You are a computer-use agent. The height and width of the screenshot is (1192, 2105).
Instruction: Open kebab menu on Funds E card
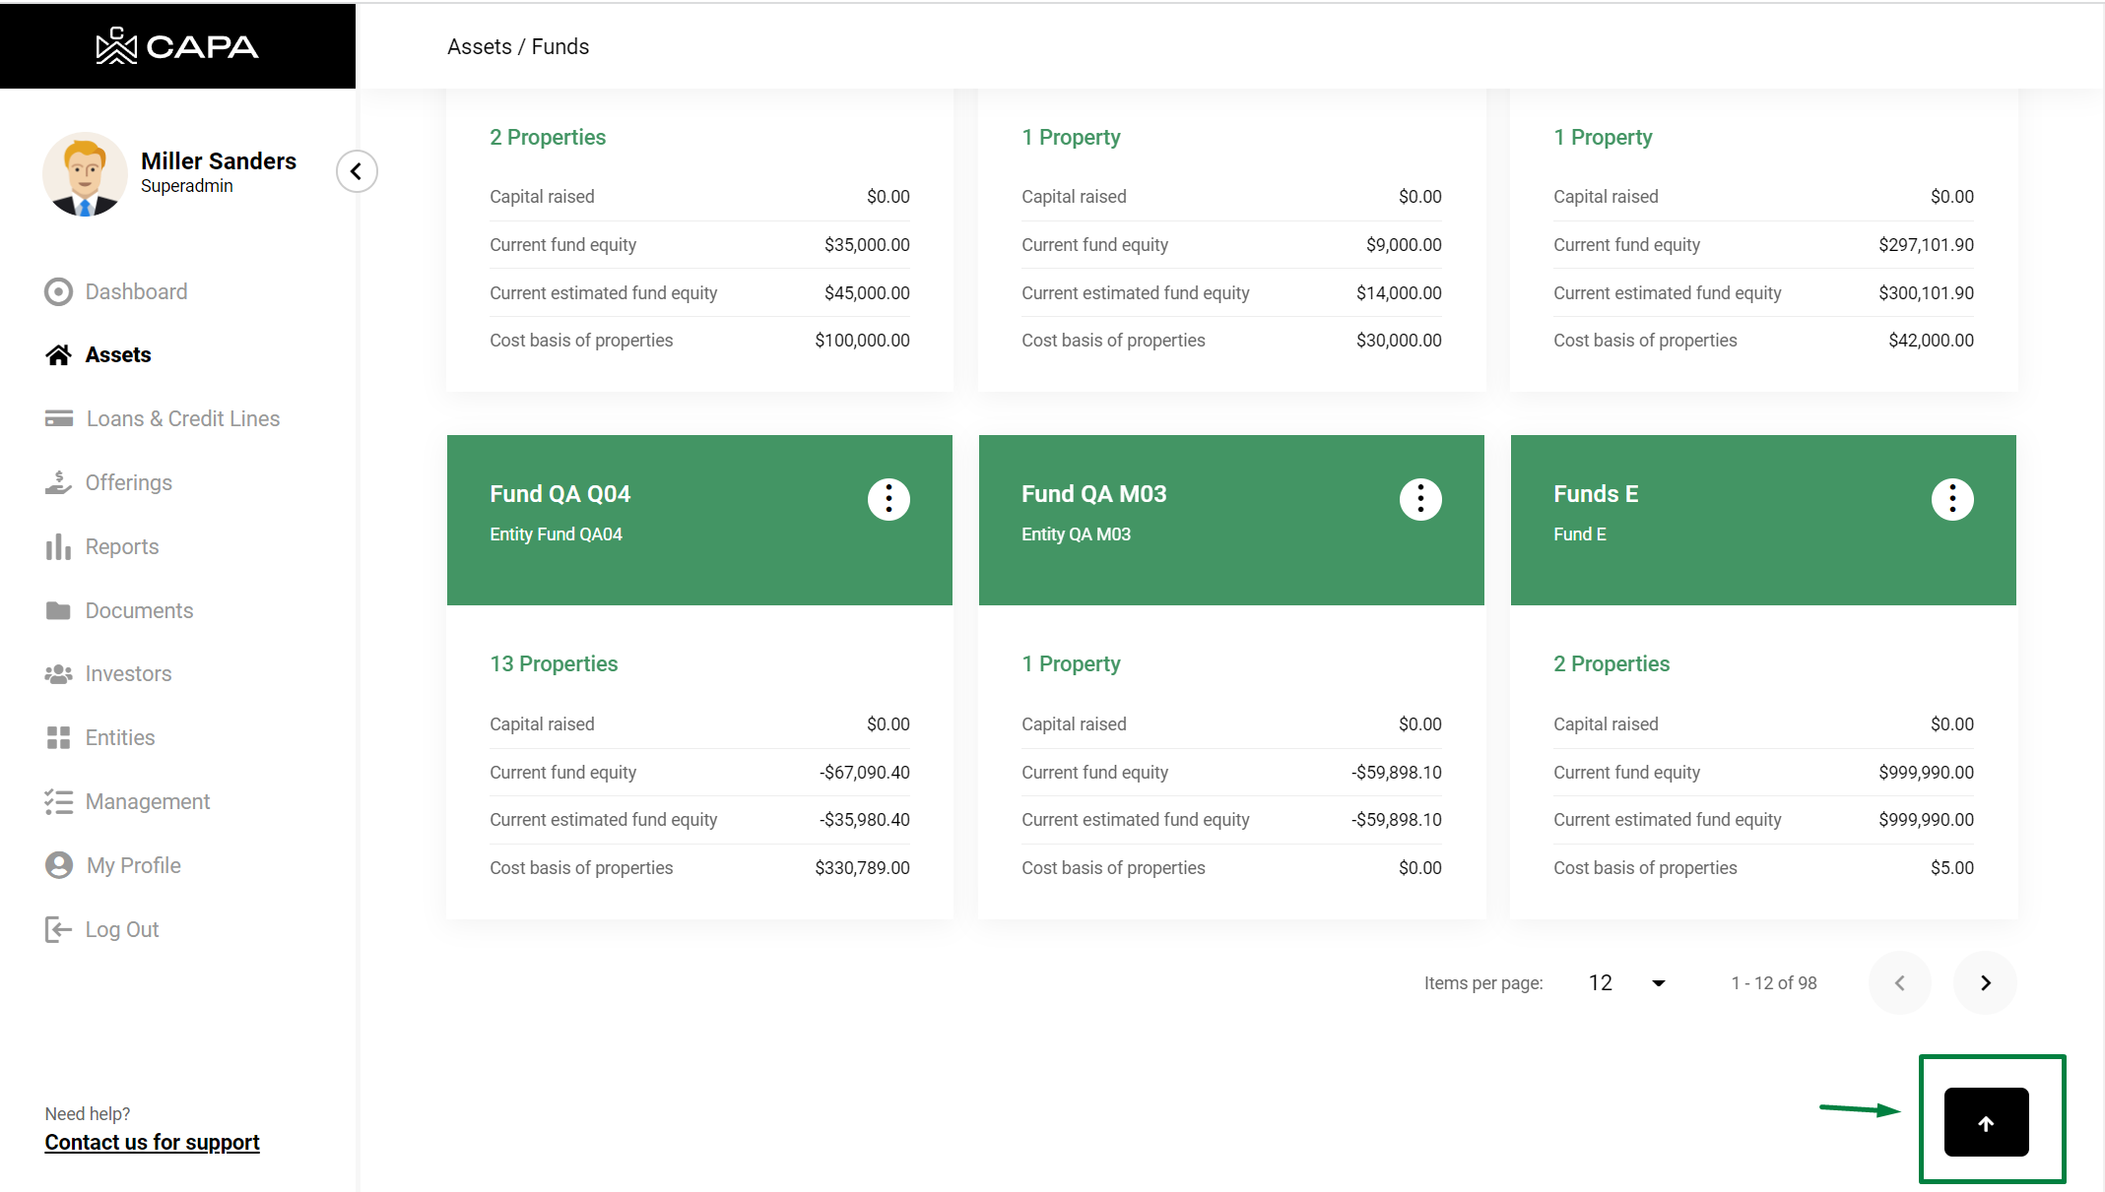tap(1952, 499)
